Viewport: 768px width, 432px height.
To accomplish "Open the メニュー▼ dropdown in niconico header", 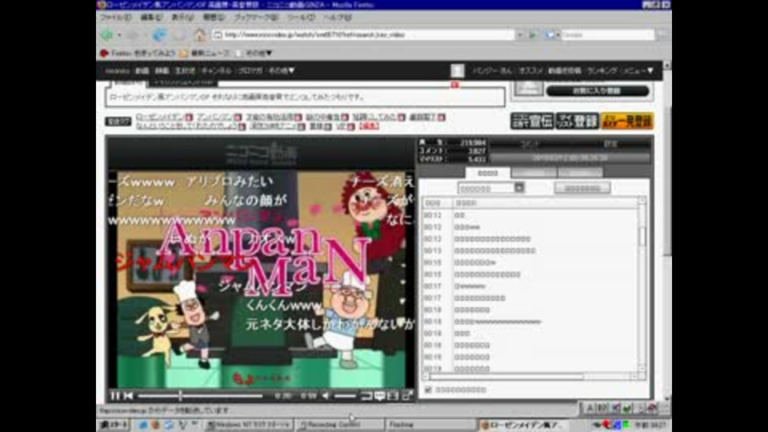I will tap(638, 70).
